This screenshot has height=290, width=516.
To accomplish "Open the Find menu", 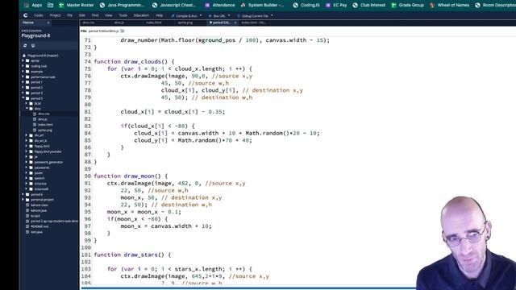I will 95,15.
